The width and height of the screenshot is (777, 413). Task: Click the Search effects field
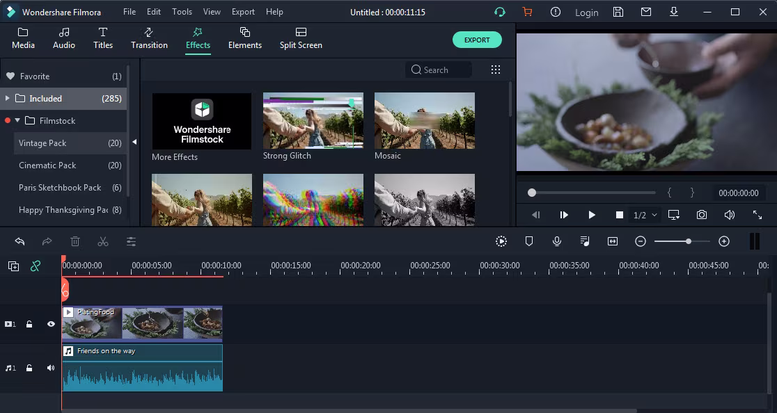point(438,70)
